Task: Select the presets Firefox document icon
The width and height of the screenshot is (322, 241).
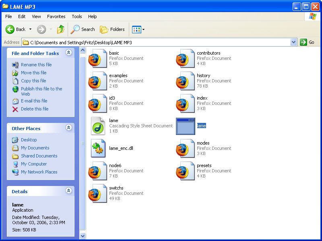Action: [185, 171]
